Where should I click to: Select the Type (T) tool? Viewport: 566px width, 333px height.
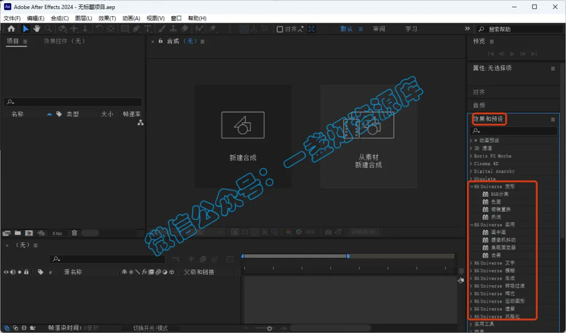click(147, 28)
